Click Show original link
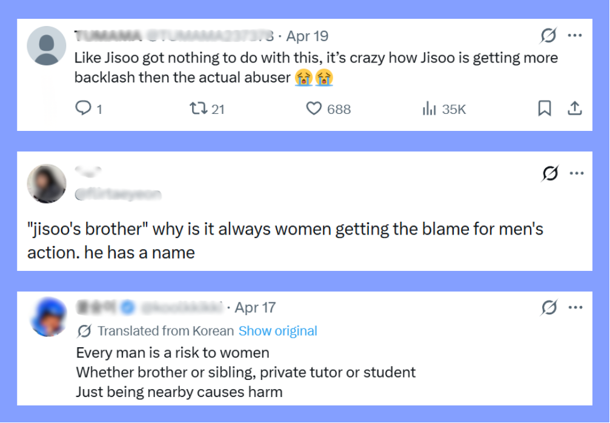The height and width of the screenshot is (423, 610). pos(278,331)
